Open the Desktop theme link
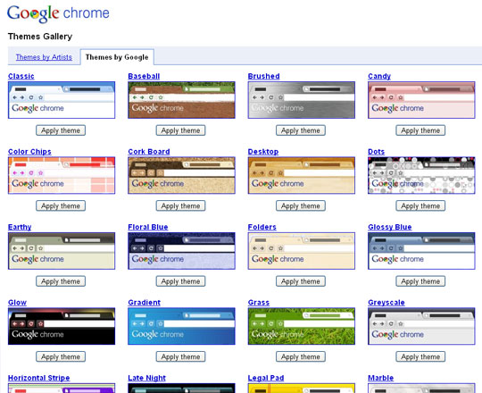The image size is (482, 393). [263, 152]
